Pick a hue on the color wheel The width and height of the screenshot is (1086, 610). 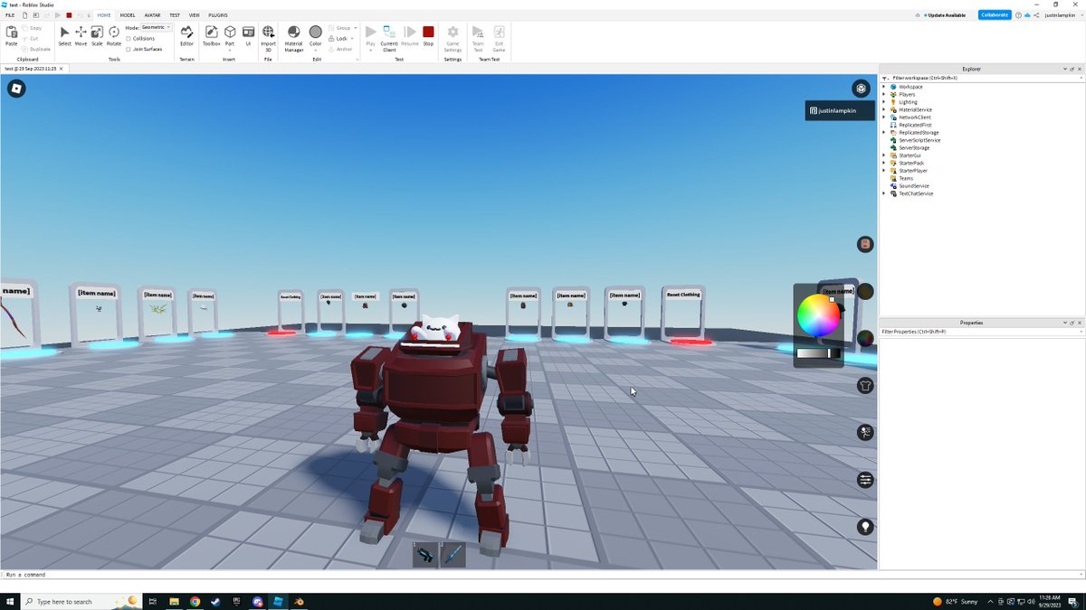pyautogui.click(x=818, y=316)
